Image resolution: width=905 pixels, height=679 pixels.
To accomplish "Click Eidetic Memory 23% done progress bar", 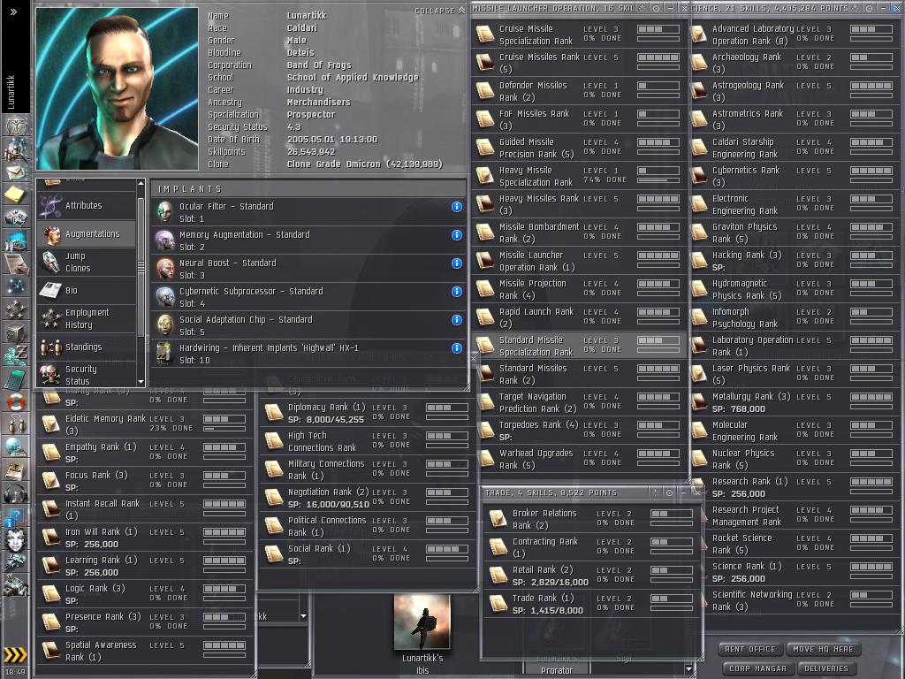I will [224, 429].
